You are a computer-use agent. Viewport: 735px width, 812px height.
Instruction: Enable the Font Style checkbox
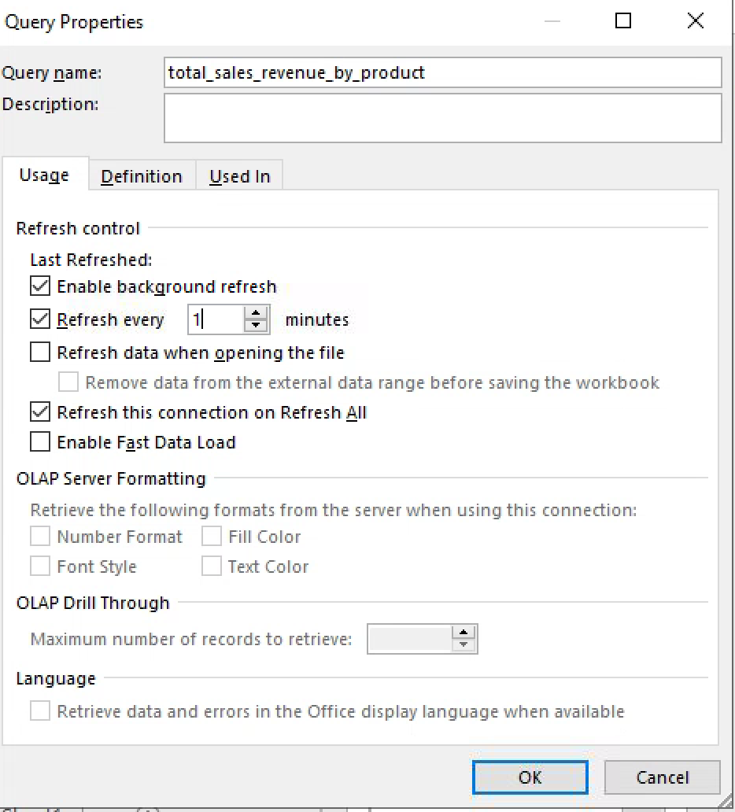pyautogui.click(x=39, y=566)
